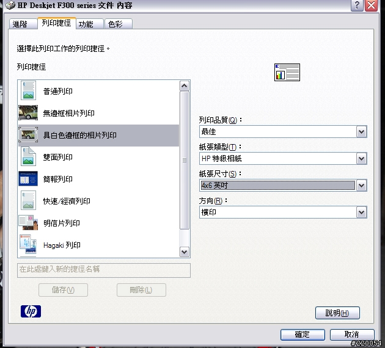The image size is (385, 348).
Task: Click the 雙面列印 two-sided page icon
Action: [x=28, y=156]
